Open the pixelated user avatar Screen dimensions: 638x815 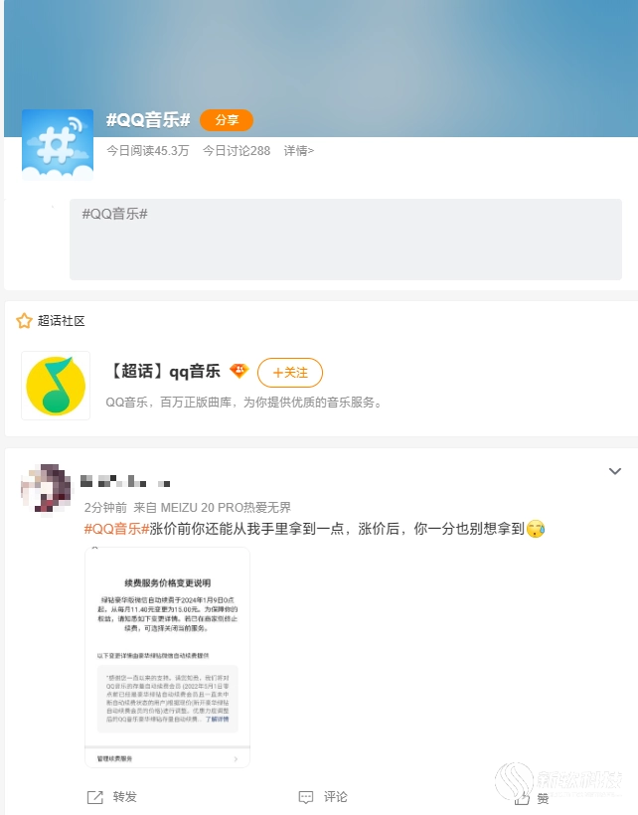(x=46, y=489)
